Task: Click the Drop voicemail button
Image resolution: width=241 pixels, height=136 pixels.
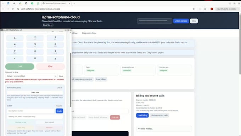Action: [61, 76]
